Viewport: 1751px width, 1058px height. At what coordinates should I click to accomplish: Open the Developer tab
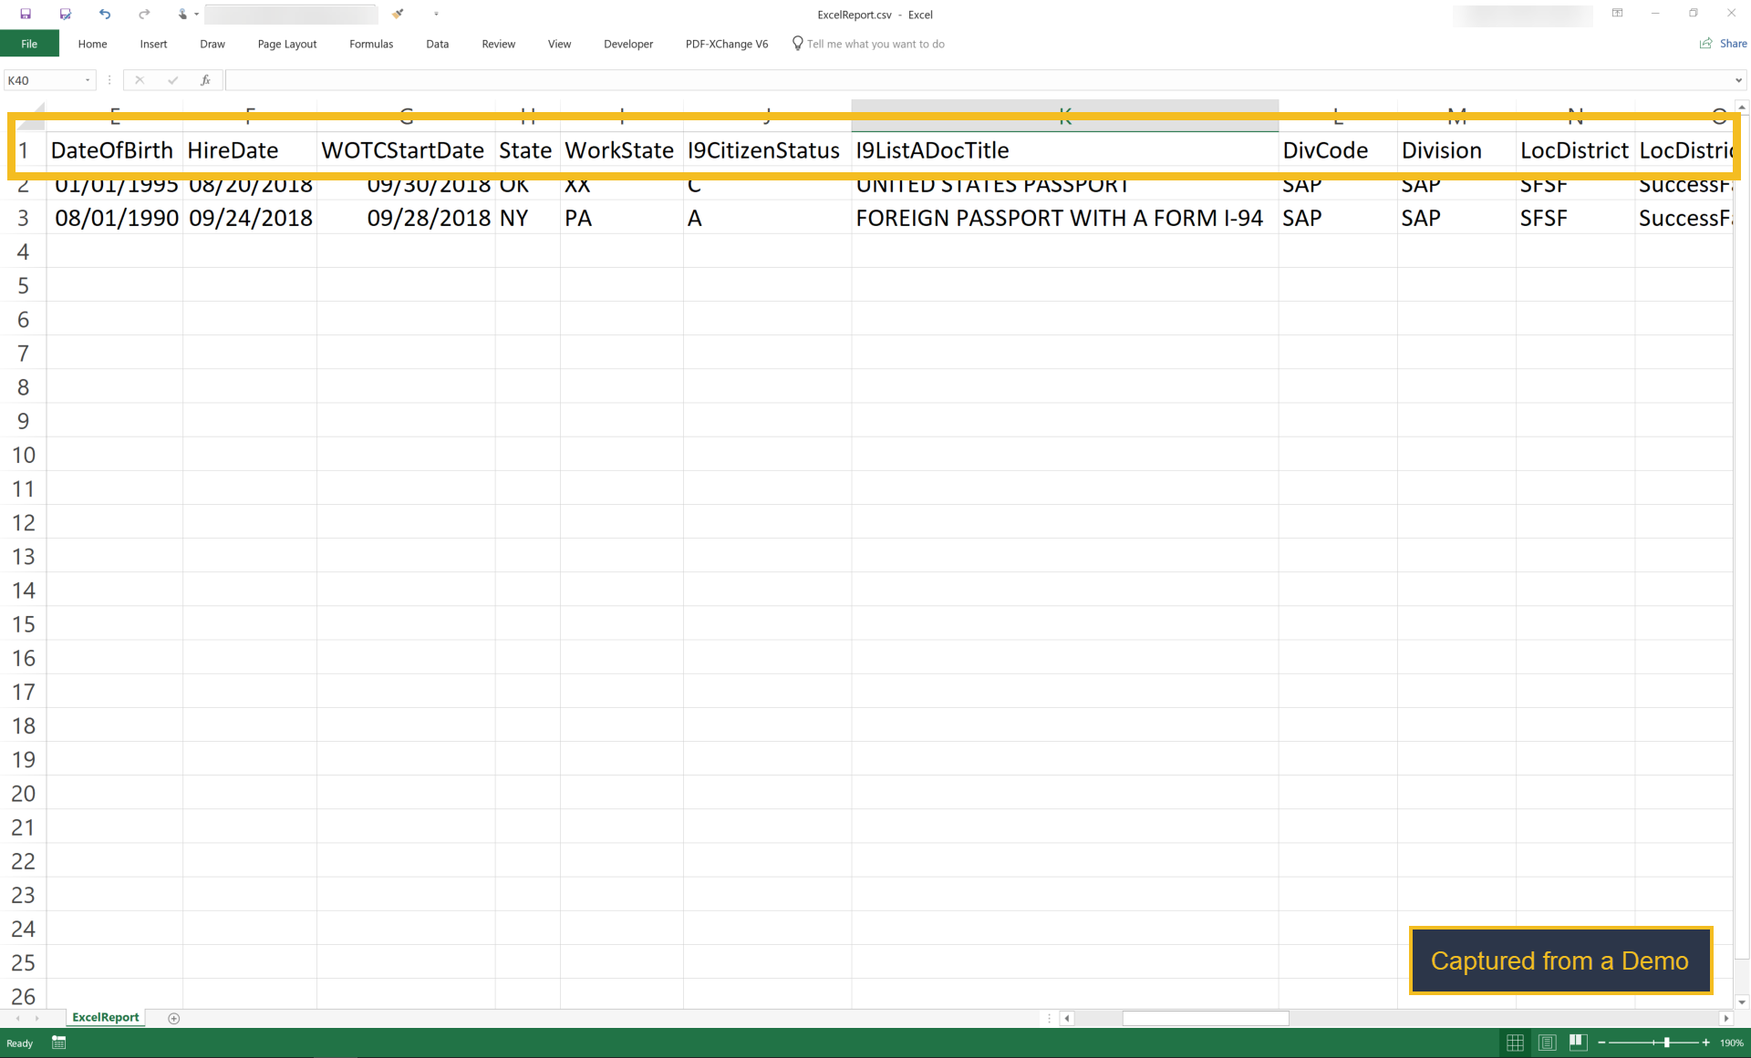point(628,44)
